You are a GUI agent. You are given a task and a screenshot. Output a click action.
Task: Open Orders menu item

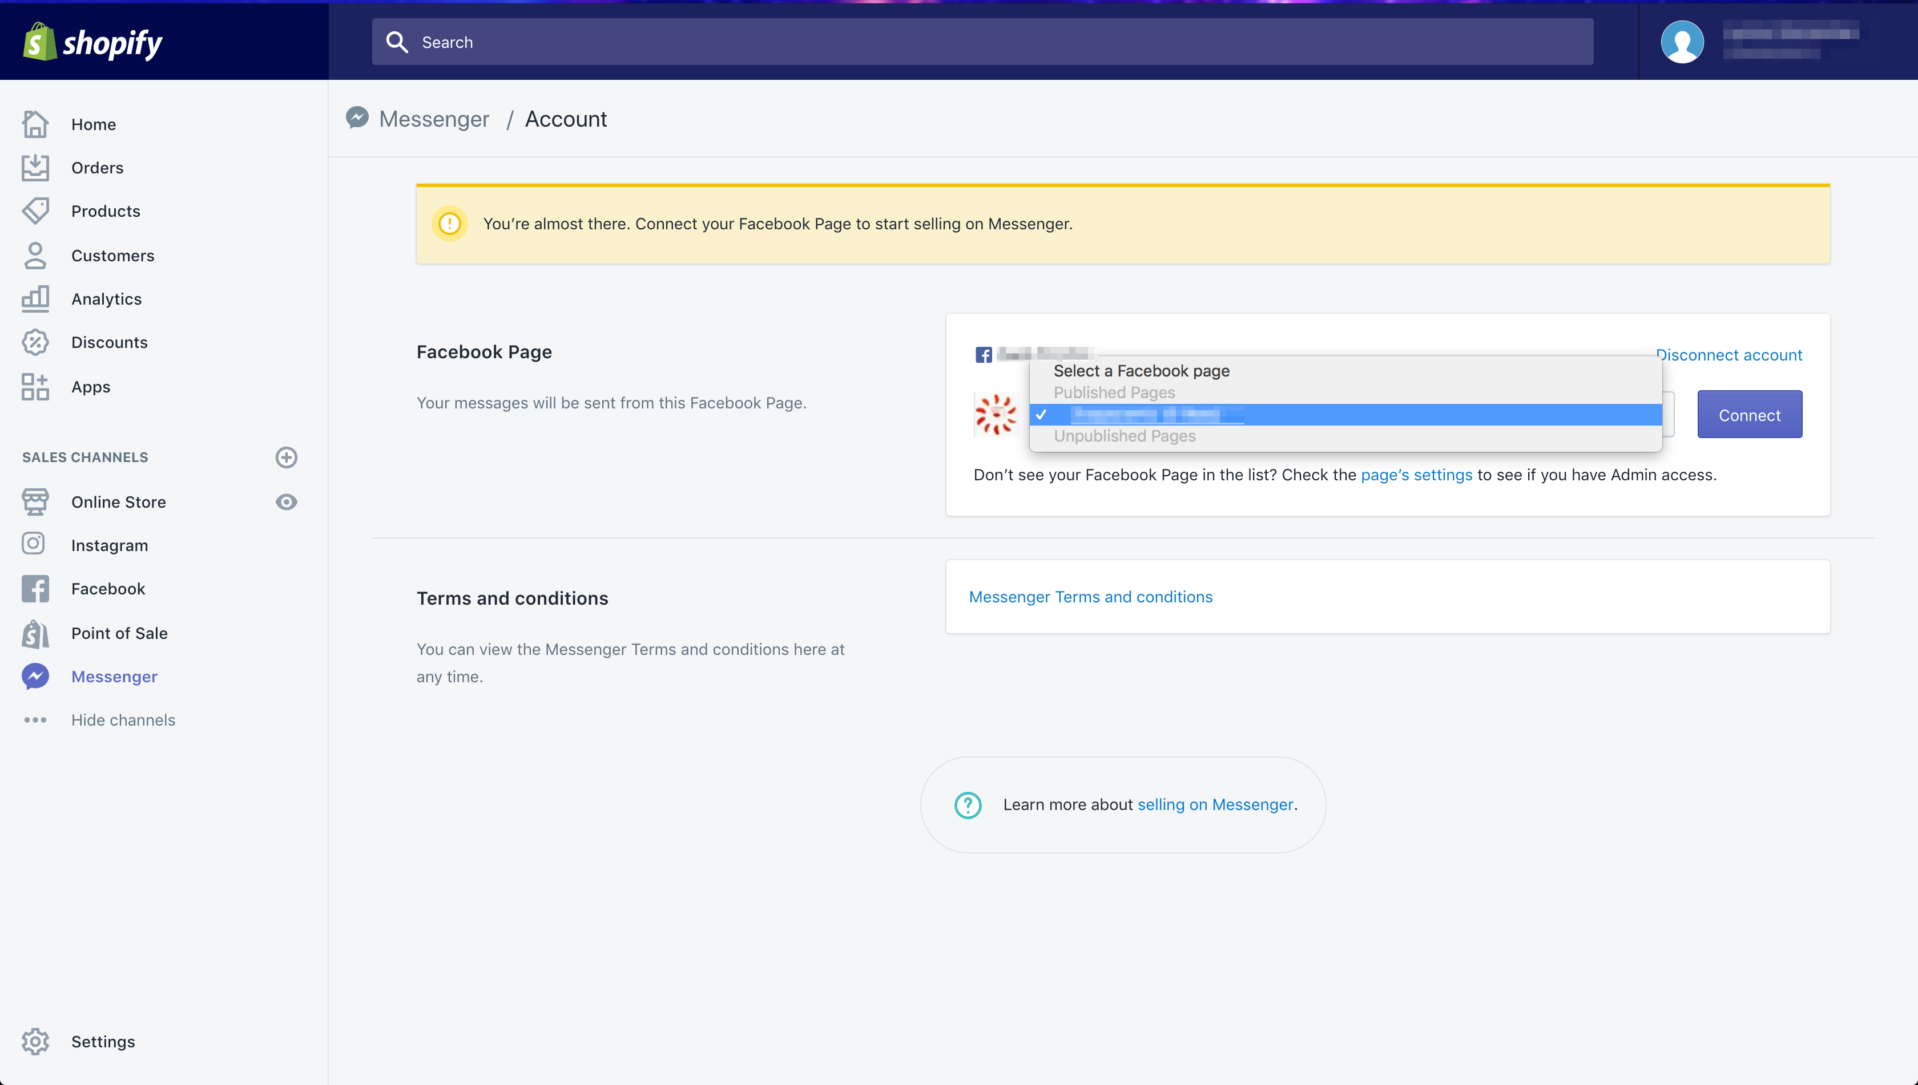pos(98,168)
